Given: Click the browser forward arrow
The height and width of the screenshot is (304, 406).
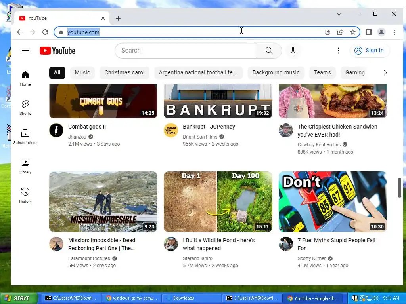Looking at the screenshot, I should [x=33, y=32].
